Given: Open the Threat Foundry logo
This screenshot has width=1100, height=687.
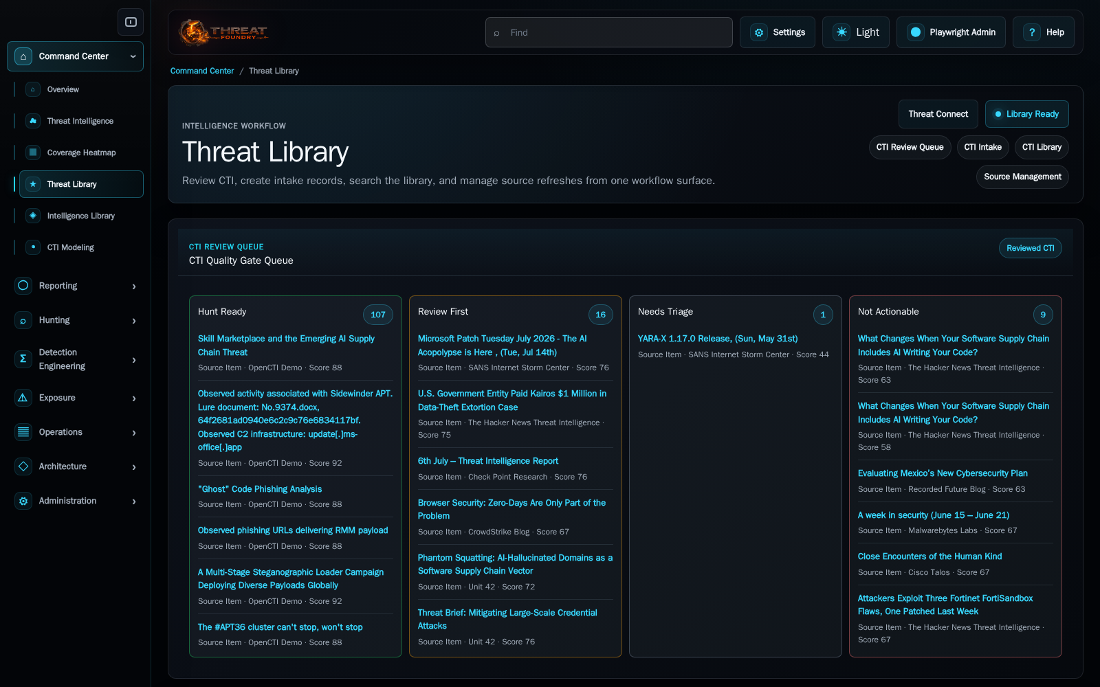Looking at the screenshot, I should click(x=223, y=32).
